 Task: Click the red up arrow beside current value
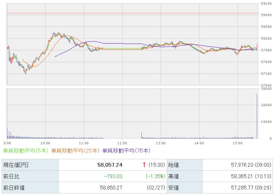pyautogui.click(x=144, y=165)
